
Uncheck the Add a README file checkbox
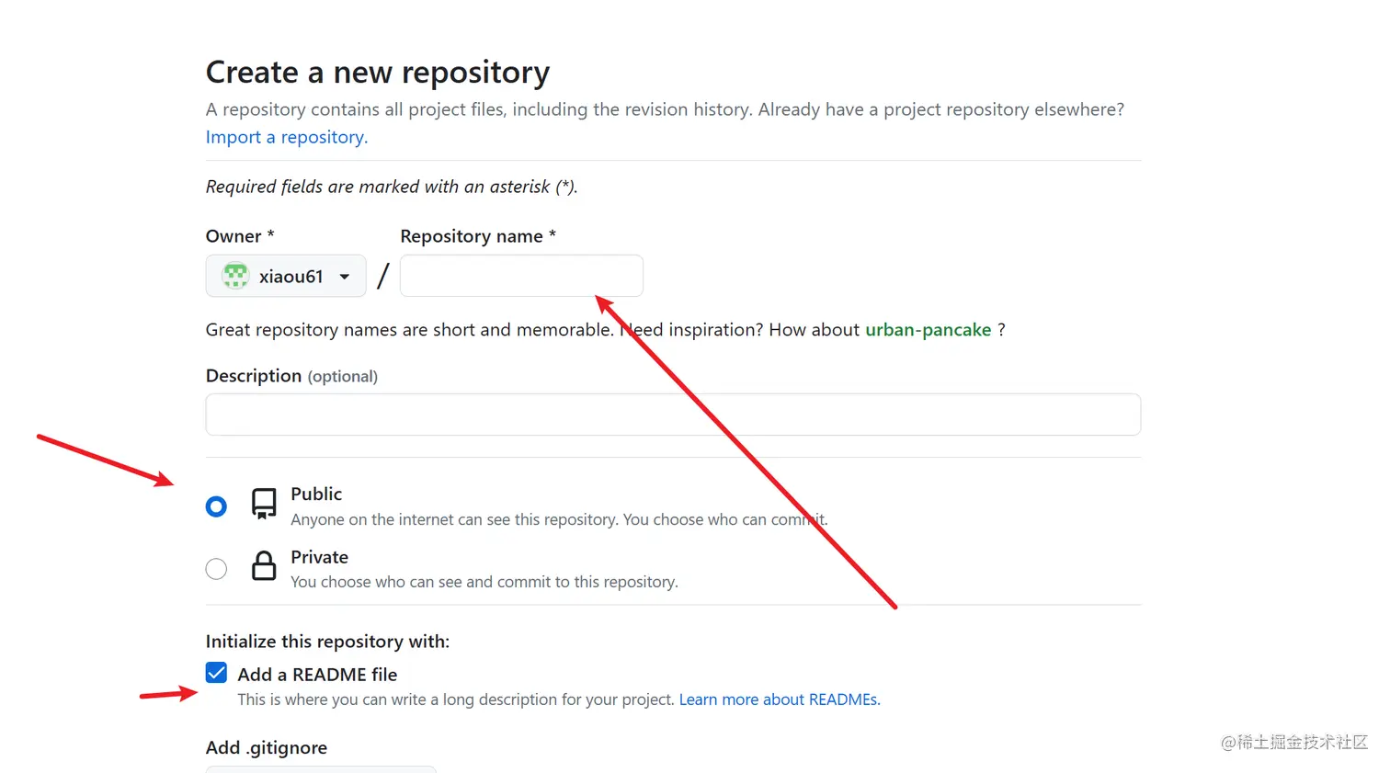(x=216, y=673)
